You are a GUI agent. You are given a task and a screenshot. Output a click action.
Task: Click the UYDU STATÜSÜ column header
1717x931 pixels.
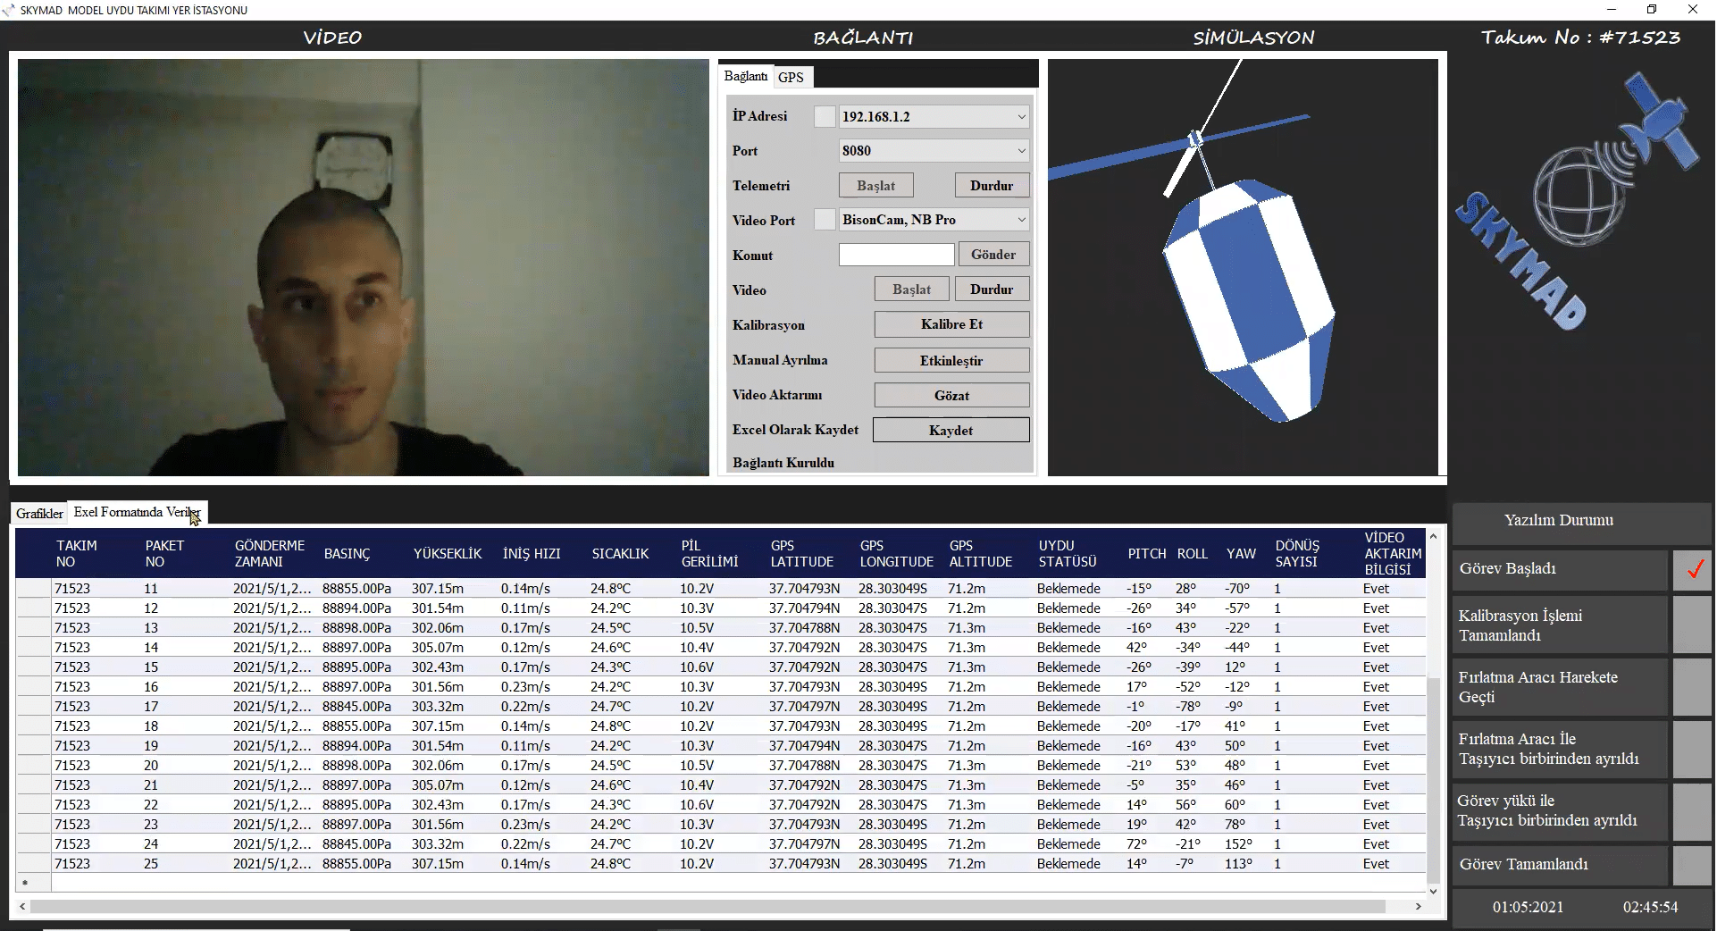tap(1078, 554)
